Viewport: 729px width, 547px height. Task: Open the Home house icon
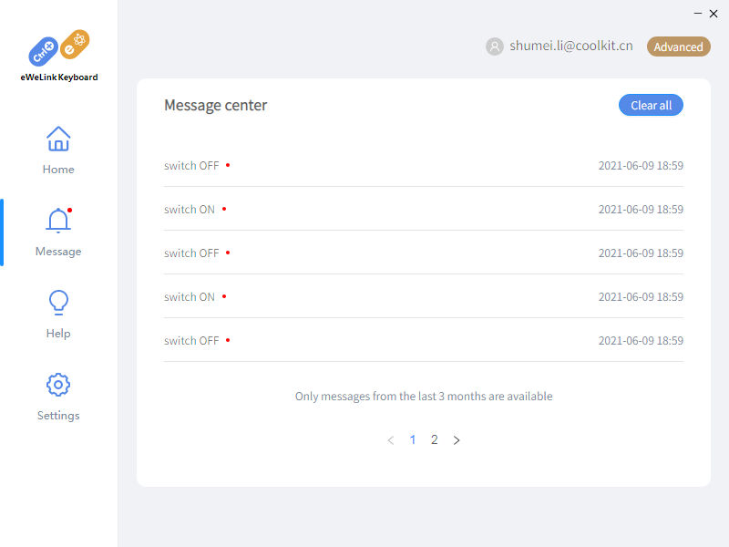[58, 139]
